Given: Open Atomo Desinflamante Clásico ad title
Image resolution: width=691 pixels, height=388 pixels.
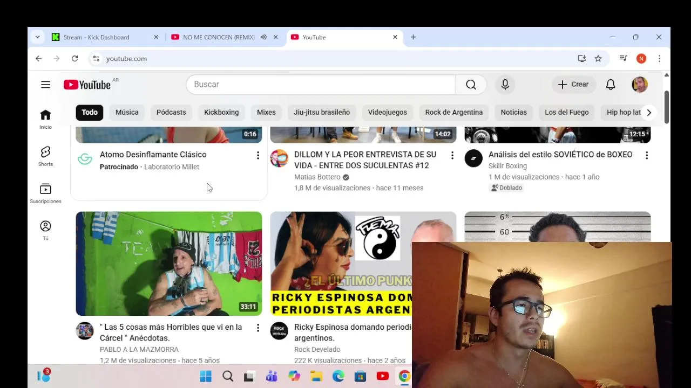Looking at the screenshot, I should click(153, 155).
